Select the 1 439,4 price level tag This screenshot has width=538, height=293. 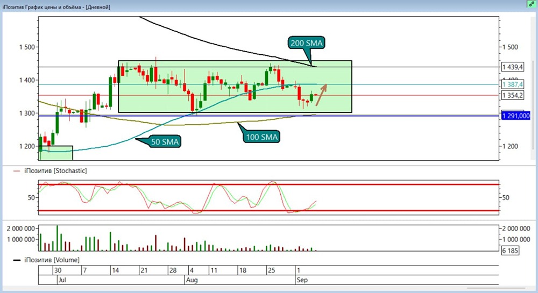pos(513,67)
